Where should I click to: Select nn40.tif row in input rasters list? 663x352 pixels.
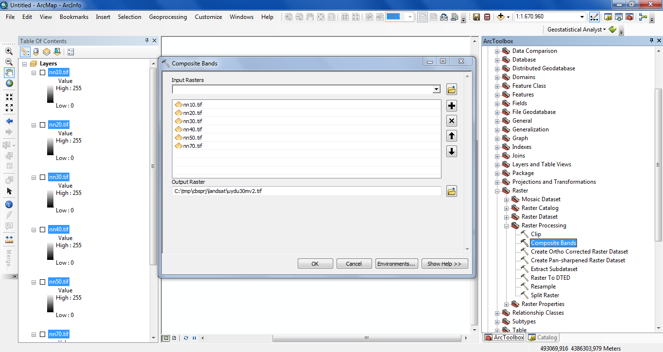306,129
